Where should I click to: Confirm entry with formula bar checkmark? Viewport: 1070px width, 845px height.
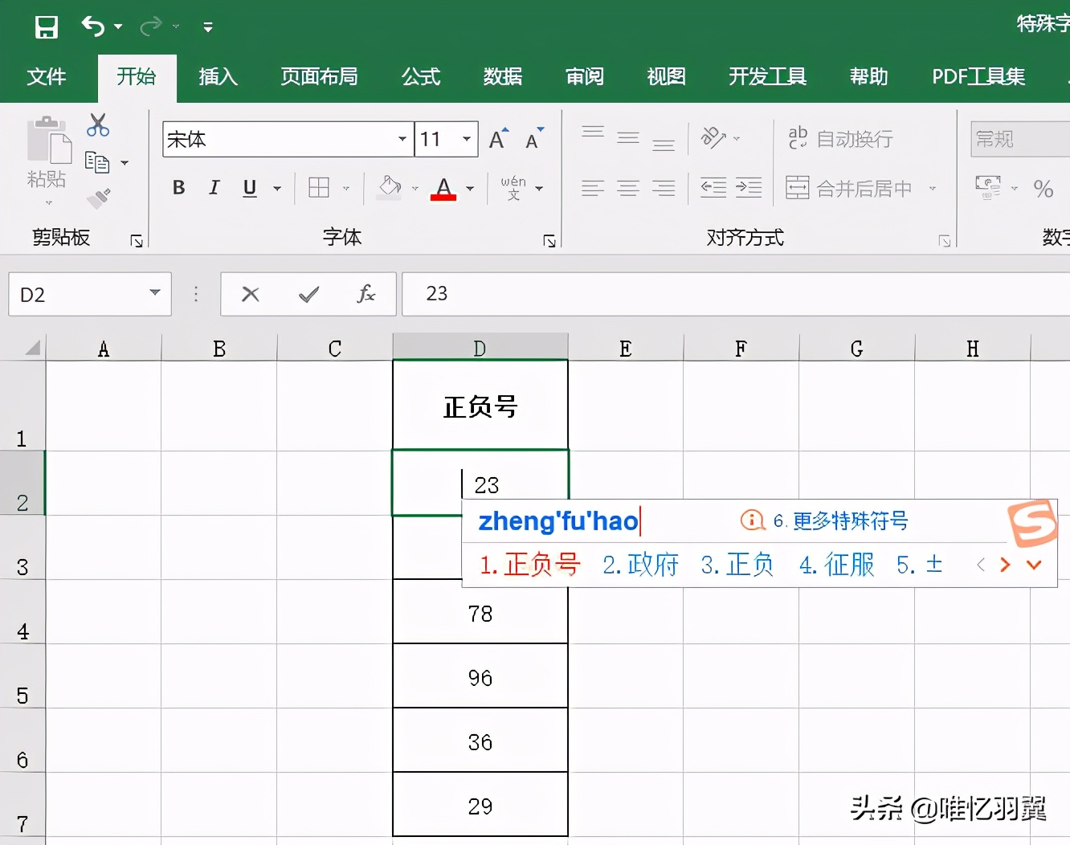(308, 295)
